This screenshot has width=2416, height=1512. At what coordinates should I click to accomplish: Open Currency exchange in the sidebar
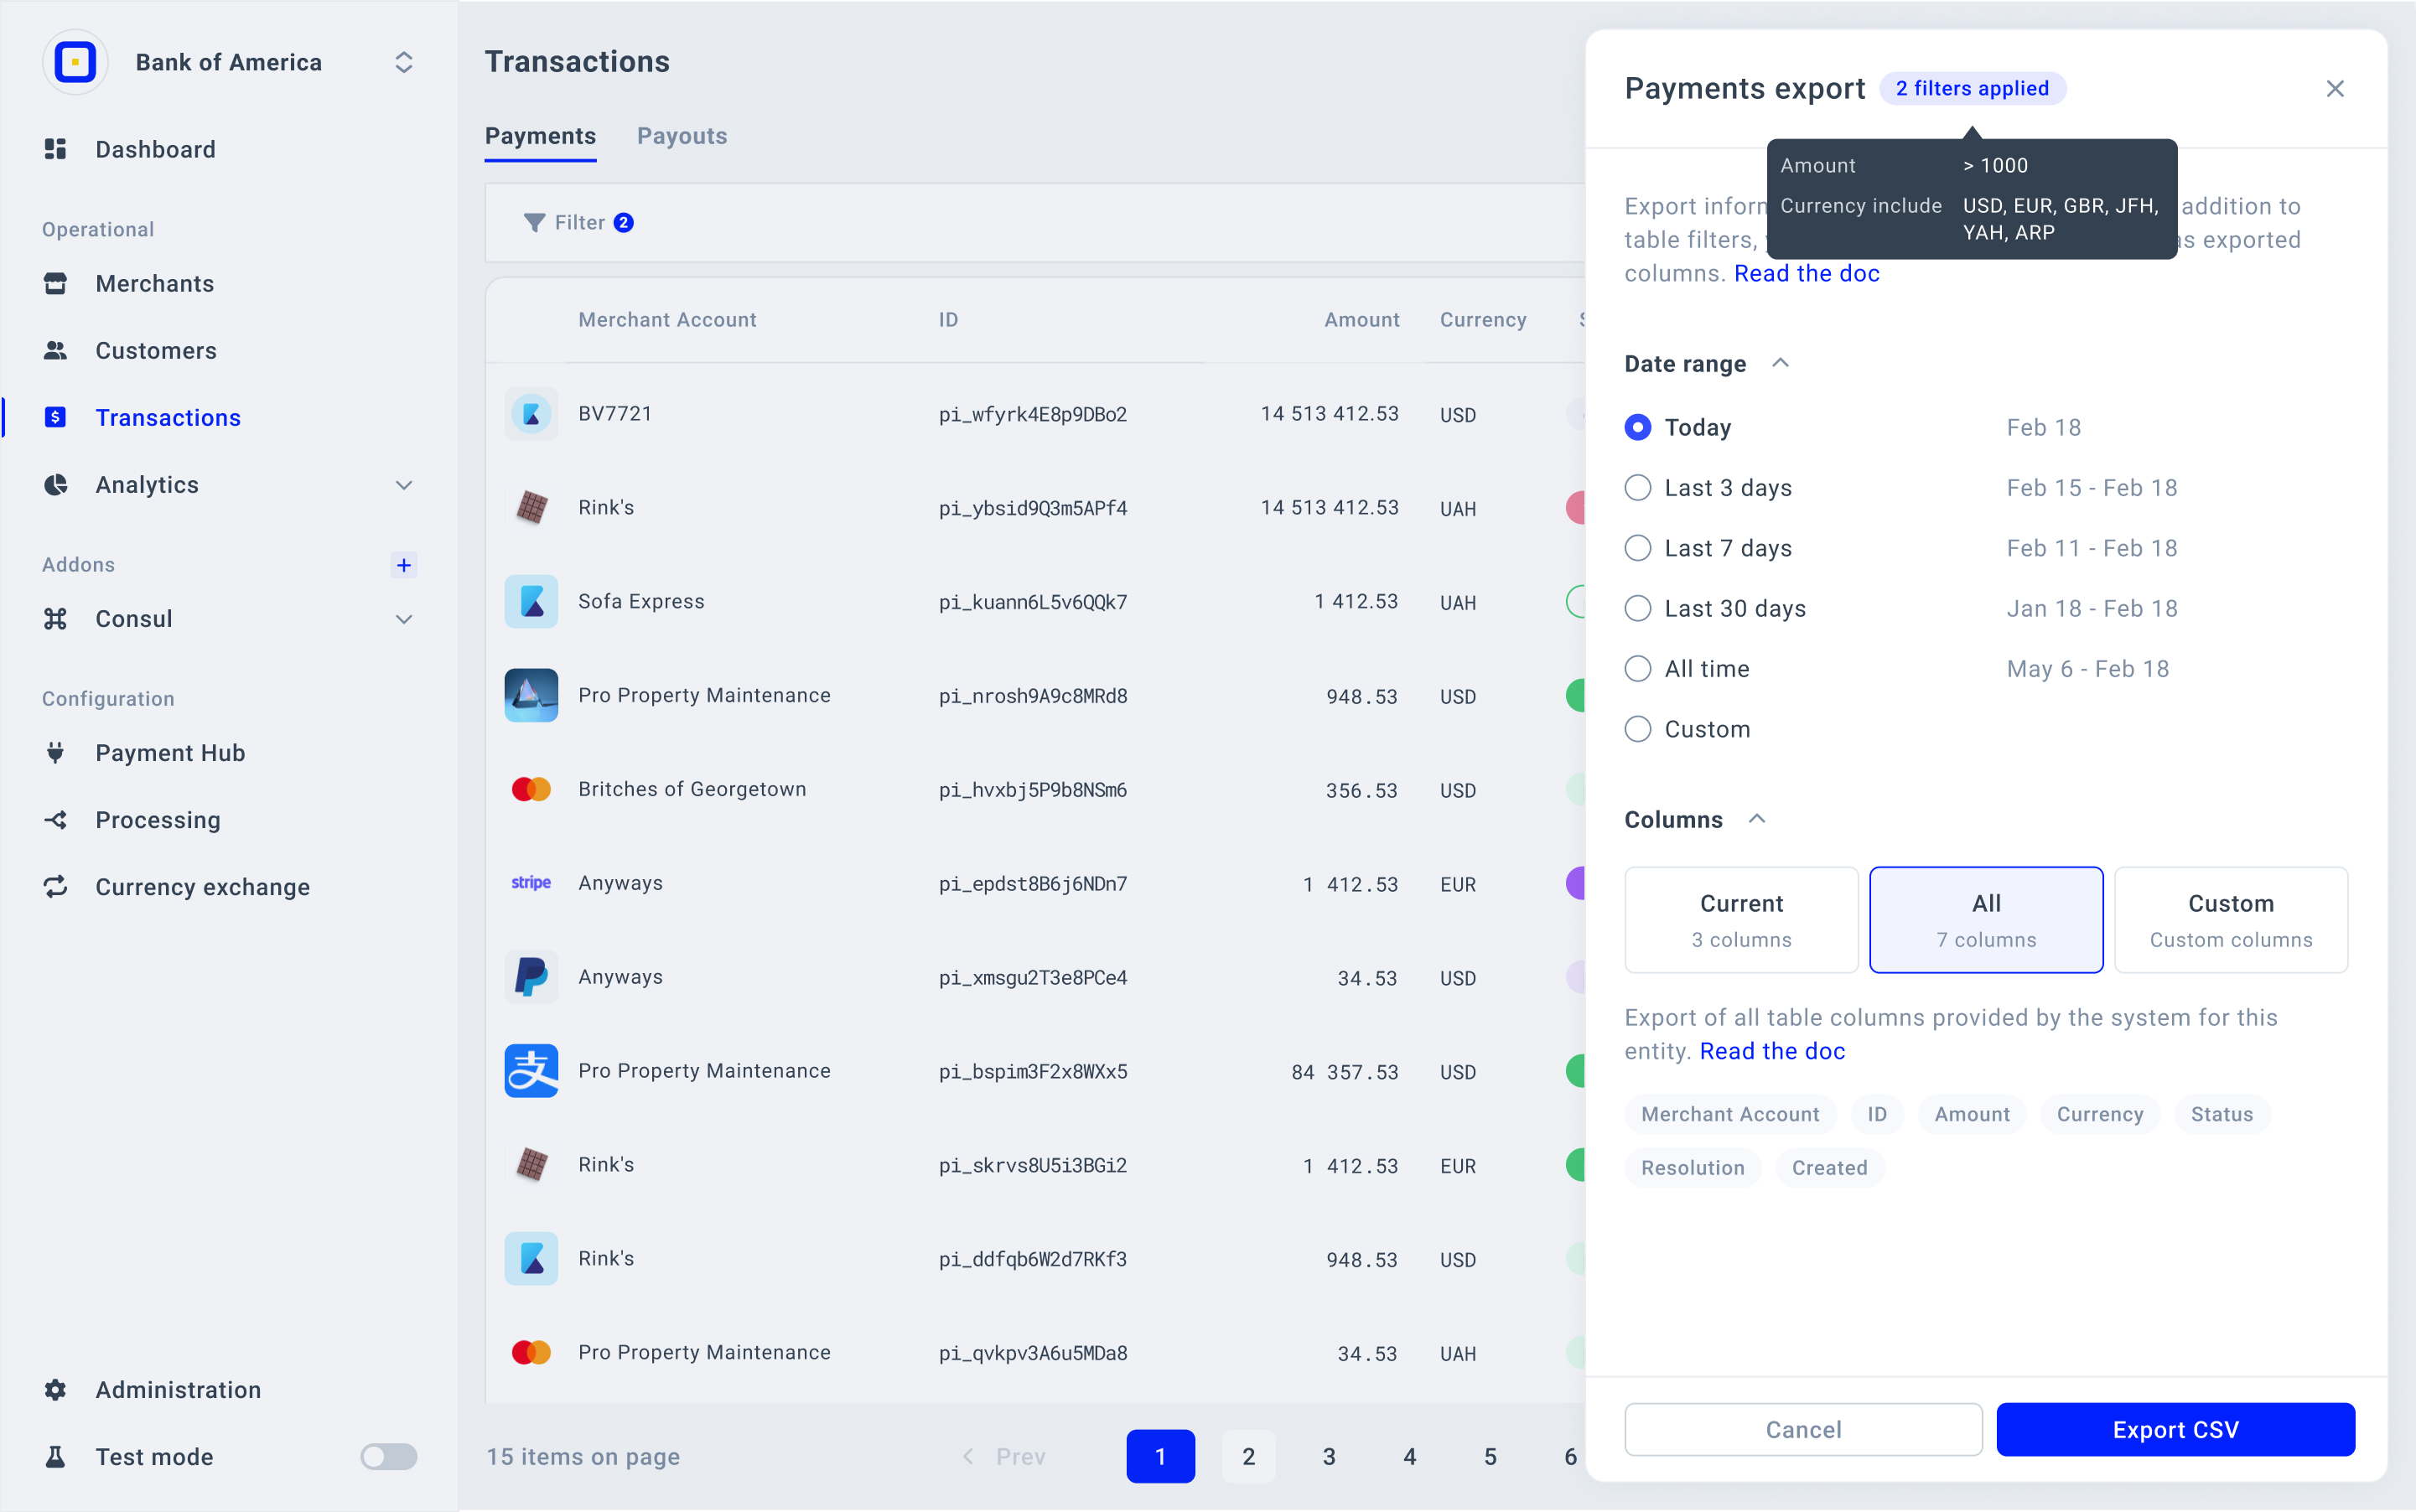(x=202, y=887)
